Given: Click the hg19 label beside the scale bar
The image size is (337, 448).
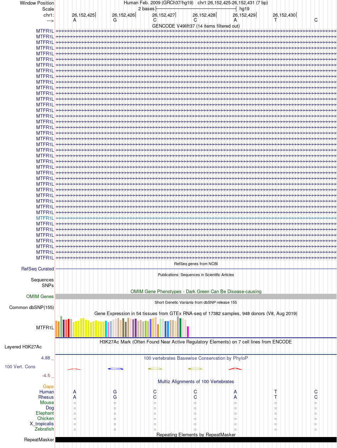Looking at the screenshot, I should point(244,9).
